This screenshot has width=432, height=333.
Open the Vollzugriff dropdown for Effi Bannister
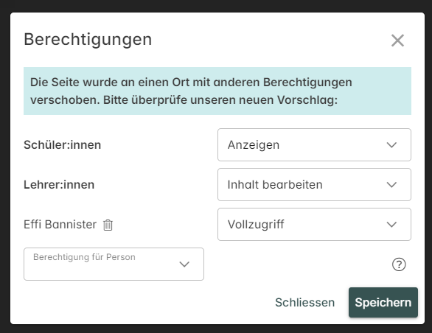[314, 224]
